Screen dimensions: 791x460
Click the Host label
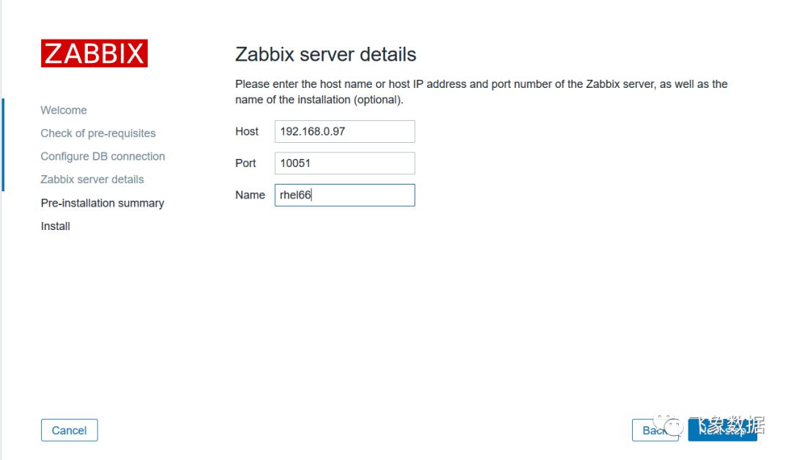[x=247, y=131]
